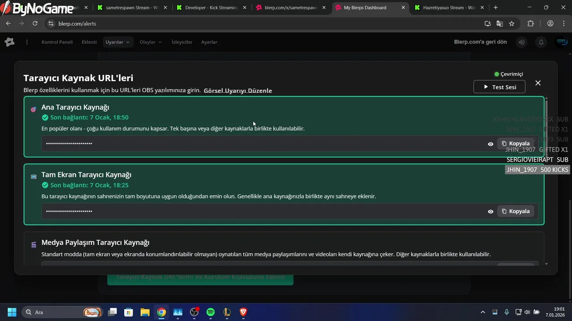
Task: Click the microphone icon in system tray
Action: click(507, 312)
